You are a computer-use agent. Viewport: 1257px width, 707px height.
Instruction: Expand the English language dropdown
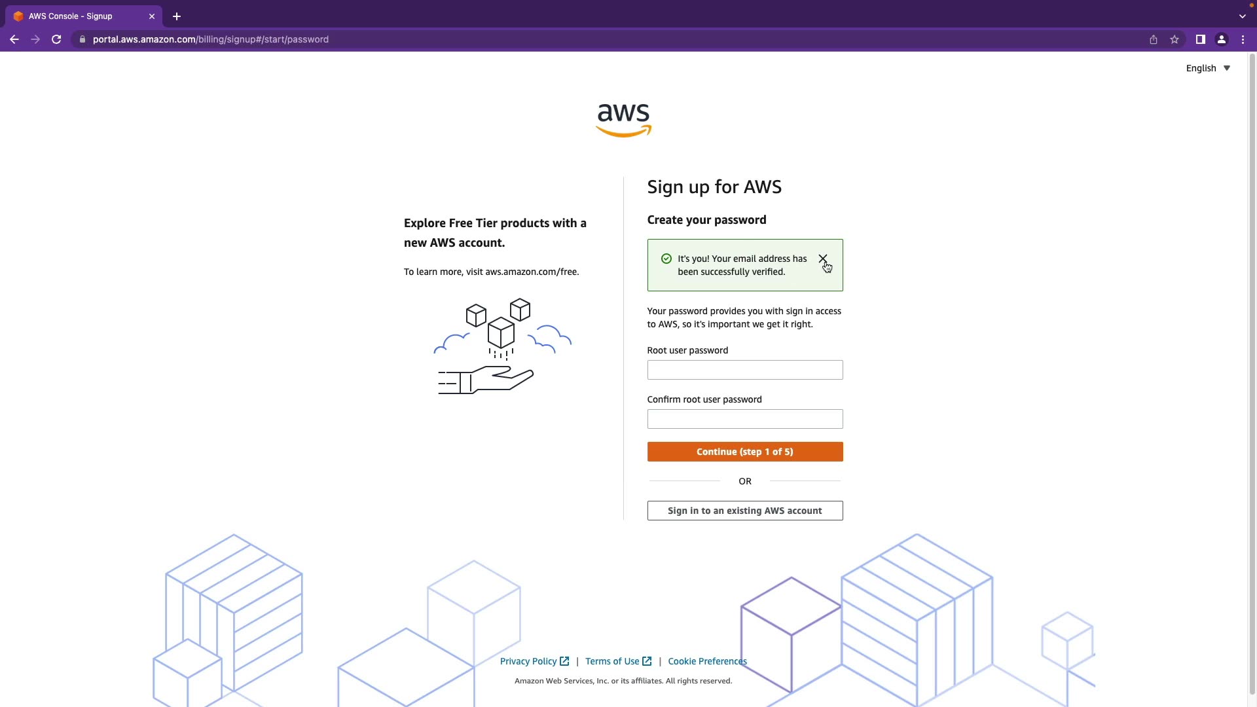coord(1208,68)
